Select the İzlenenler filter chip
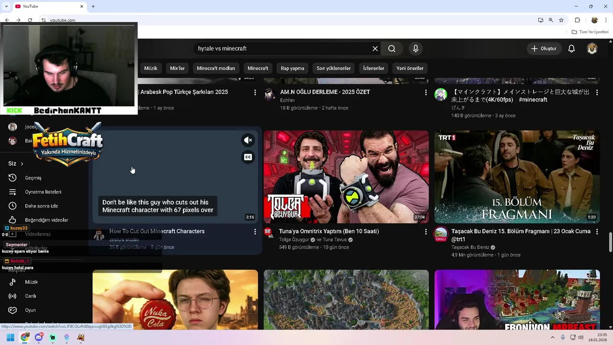The height and width of the screenshot is (345, 613). coord(374,68)
